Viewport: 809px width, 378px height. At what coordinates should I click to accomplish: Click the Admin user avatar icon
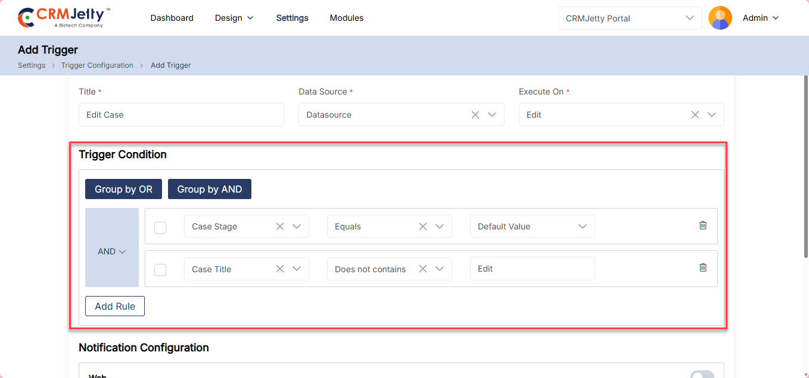coord(720,18)
